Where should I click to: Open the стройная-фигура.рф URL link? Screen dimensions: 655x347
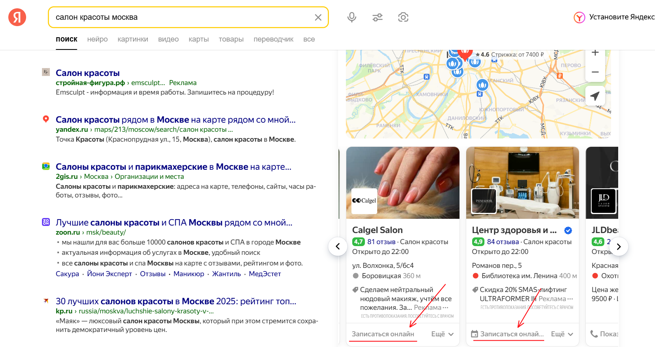tap(90, 83)
